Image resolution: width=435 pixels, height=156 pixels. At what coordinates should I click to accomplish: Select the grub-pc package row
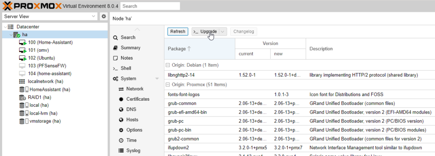[x=299, y=121]
